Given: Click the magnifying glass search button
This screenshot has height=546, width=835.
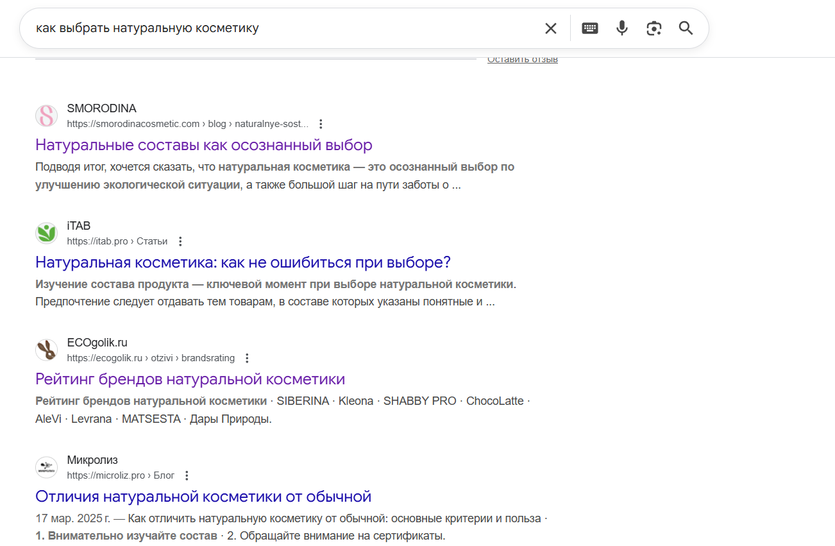Looking at the screenshot, I should point(686,28).
